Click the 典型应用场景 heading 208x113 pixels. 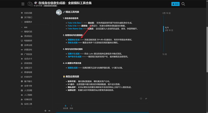[x=72, y=76]
